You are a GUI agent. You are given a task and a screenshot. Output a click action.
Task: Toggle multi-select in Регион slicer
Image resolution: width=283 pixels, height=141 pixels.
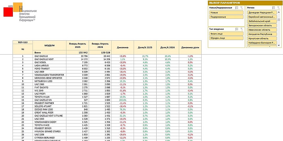(x=274, y=8)
